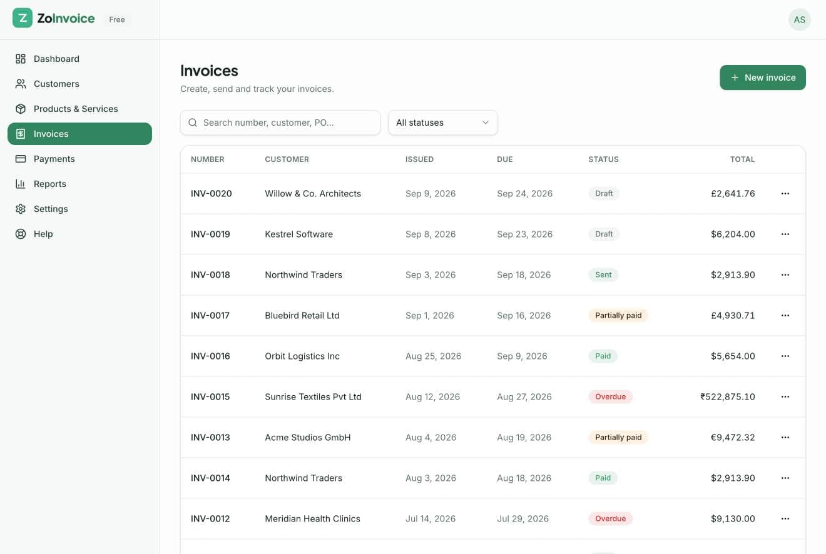826x554 pixels.
Task: Open more actions for INV-0012
Action: (785, 519)
